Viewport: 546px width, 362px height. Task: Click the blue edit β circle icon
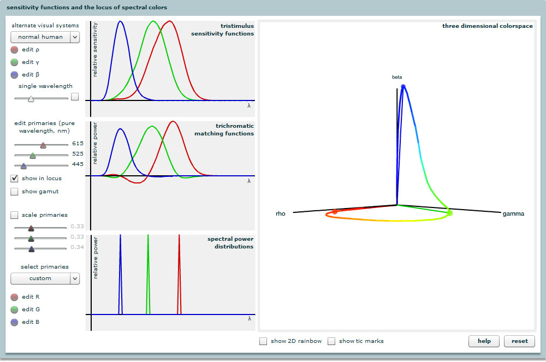coord(15,75)
